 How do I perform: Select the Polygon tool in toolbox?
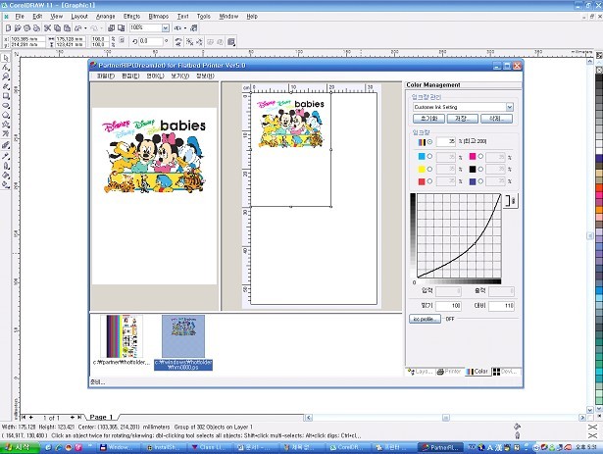(x=5, y=115)
